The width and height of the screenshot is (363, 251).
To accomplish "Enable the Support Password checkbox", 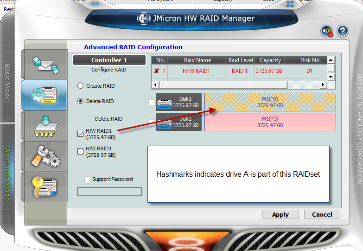I will (x=87, y=179).
